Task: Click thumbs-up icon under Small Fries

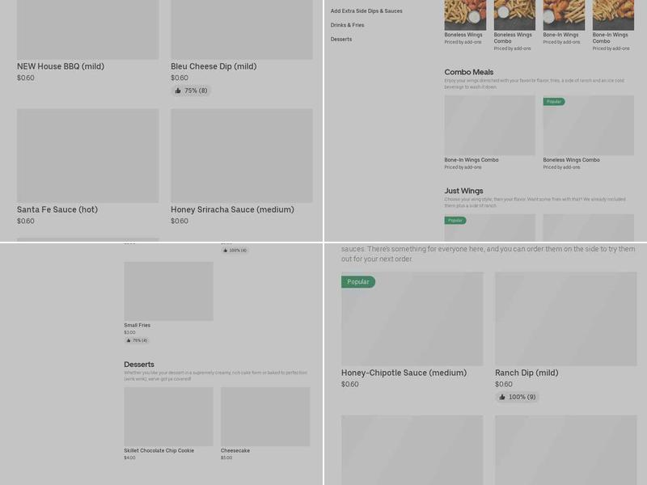Action: (x=128, y=340)
